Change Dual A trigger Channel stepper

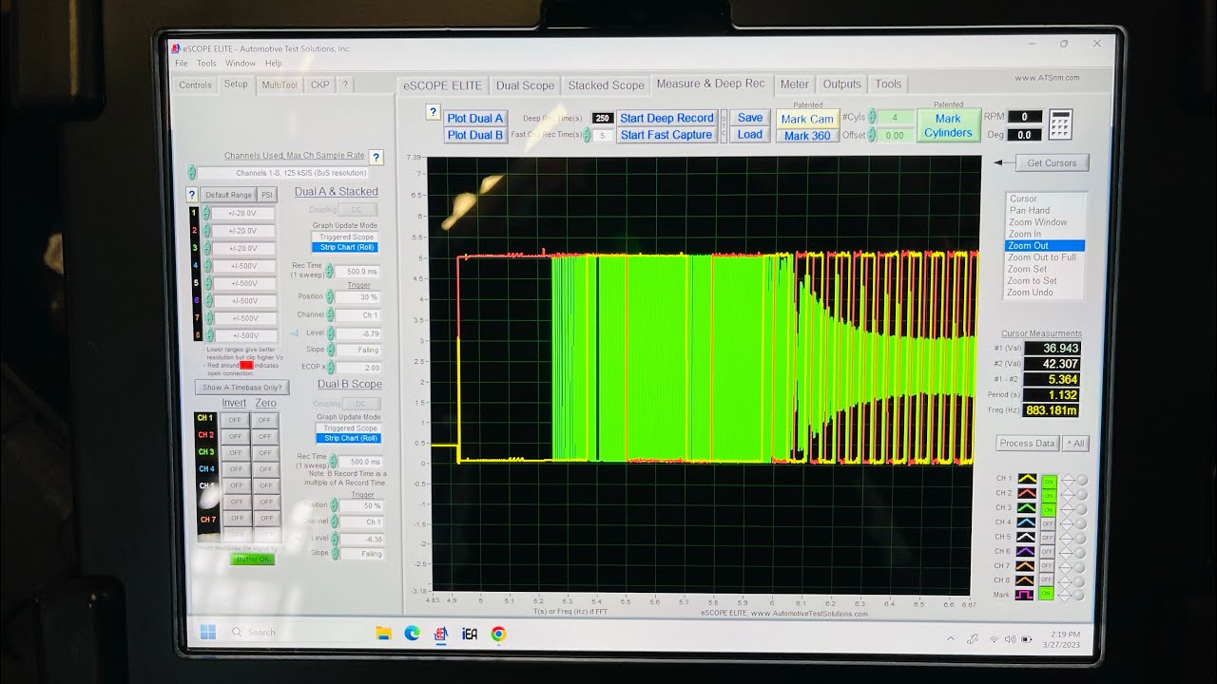tap(331, 314)
